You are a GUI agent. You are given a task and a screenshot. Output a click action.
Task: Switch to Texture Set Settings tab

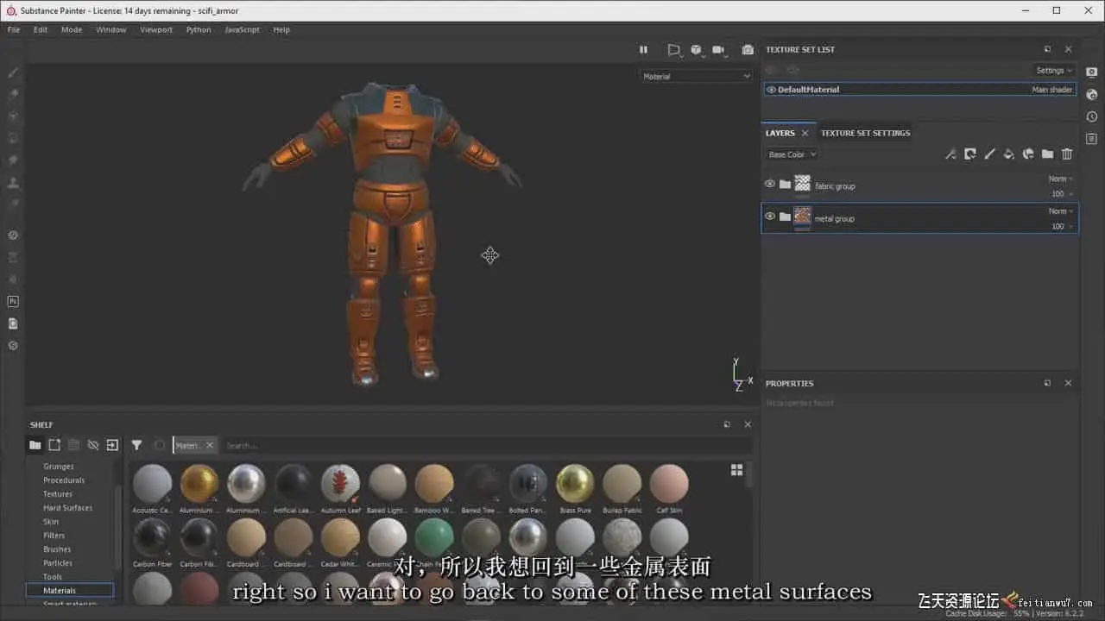(x=865, y=133)
